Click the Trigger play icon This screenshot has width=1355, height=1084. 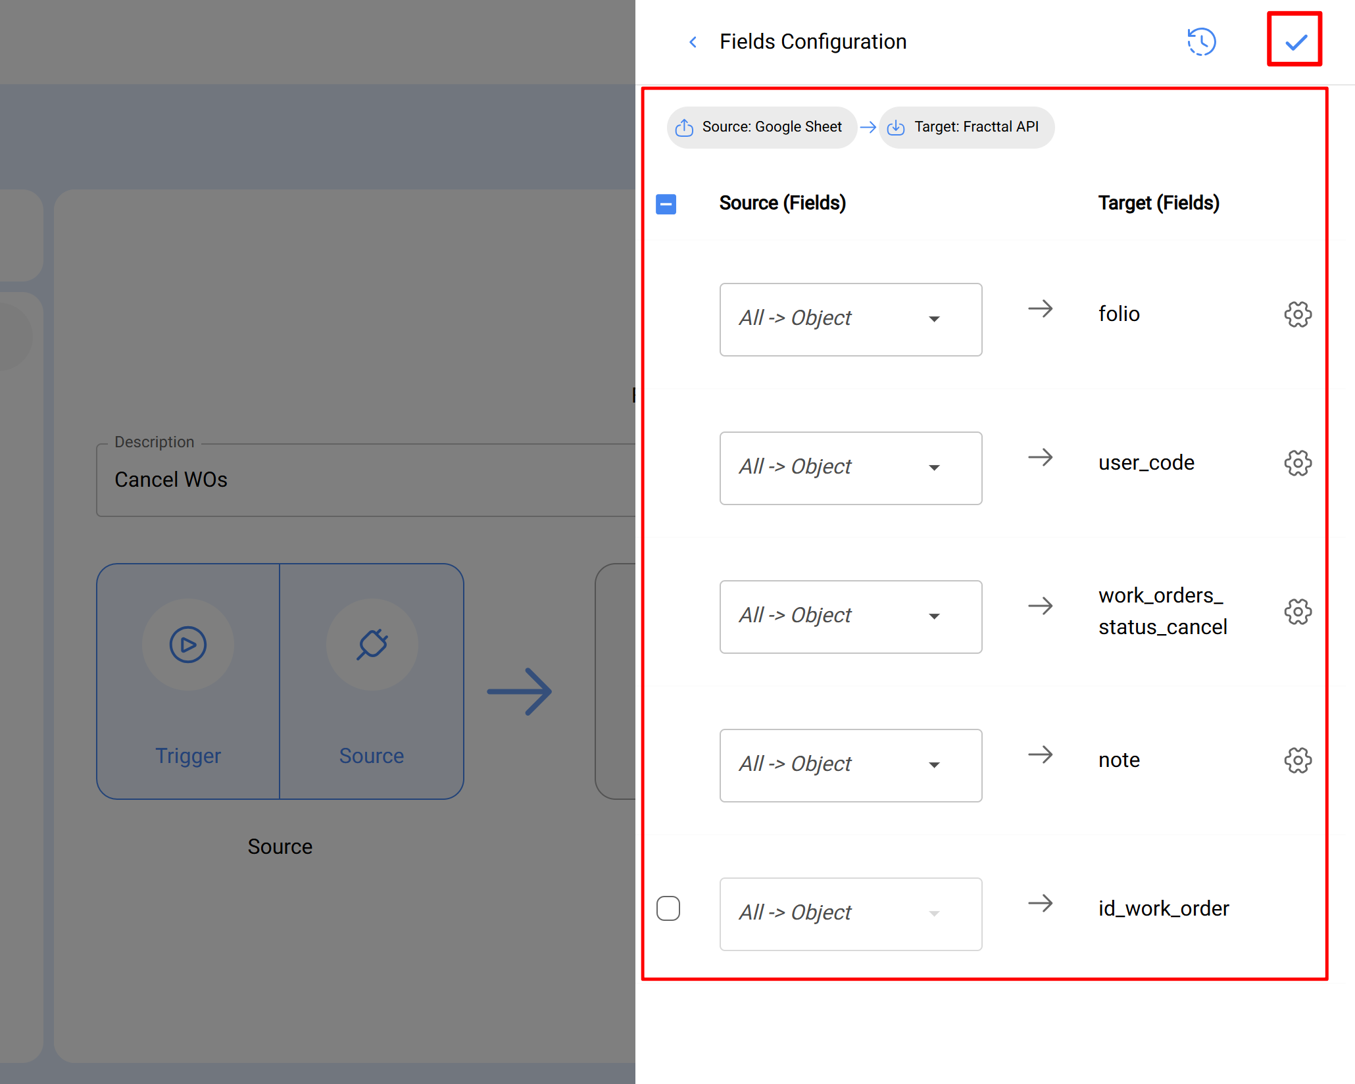(188, 645)
